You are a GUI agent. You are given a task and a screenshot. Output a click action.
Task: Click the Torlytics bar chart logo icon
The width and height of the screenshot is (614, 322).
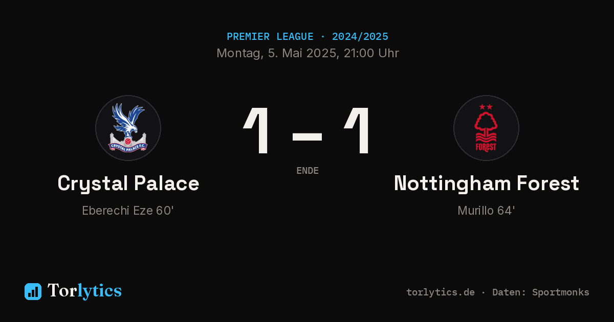33,291
